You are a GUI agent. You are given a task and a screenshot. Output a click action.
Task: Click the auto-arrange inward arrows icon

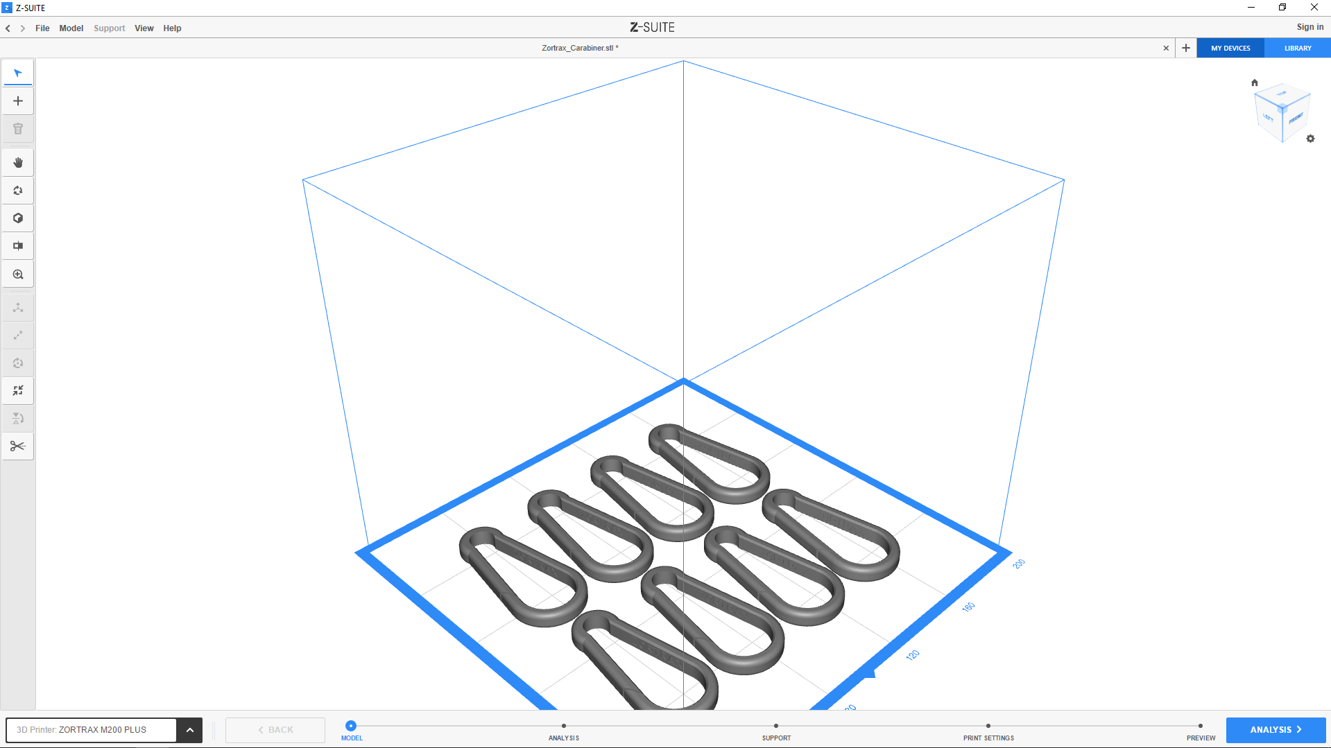[18, 390]
